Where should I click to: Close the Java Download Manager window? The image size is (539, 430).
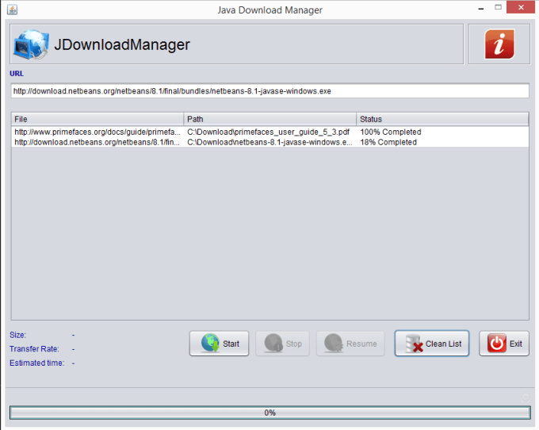[521, 7]
